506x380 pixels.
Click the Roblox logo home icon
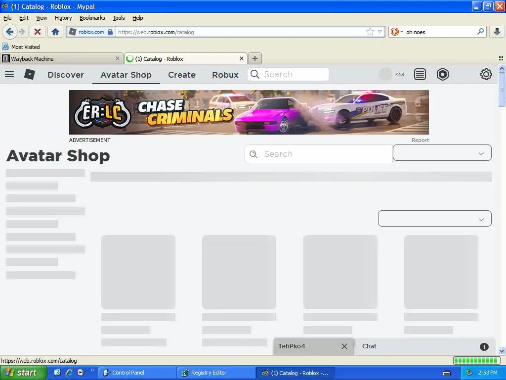click(x=29, y=74)
